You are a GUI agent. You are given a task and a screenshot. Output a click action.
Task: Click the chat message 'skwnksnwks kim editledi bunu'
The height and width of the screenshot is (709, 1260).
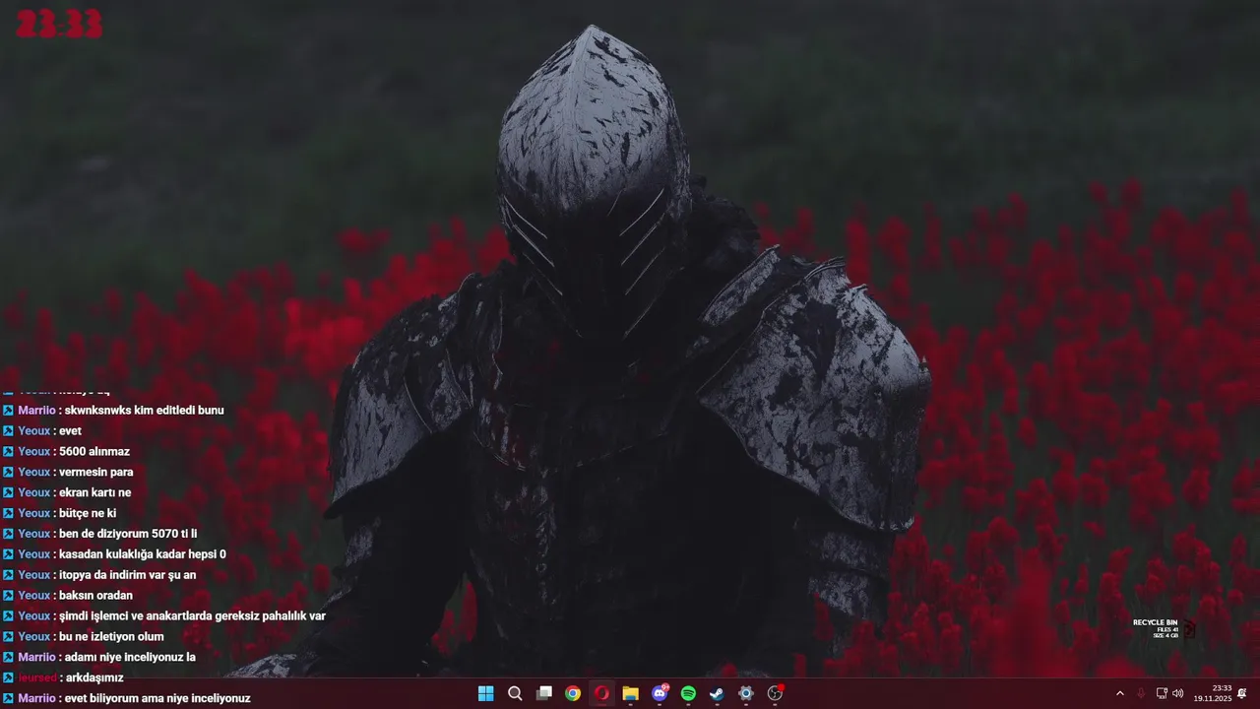[144, 410]
